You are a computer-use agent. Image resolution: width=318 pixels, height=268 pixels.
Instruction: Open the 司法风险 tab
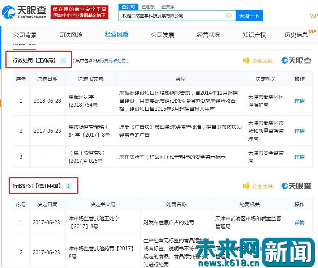[70, 35]
